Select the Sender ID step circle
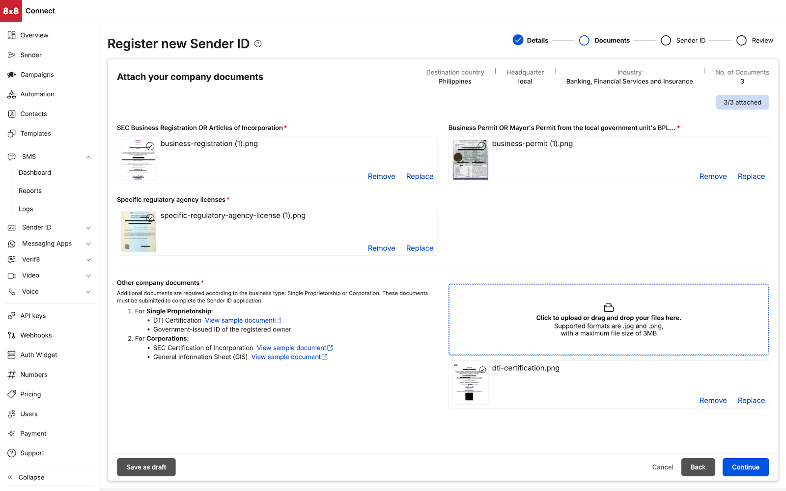 666,40
